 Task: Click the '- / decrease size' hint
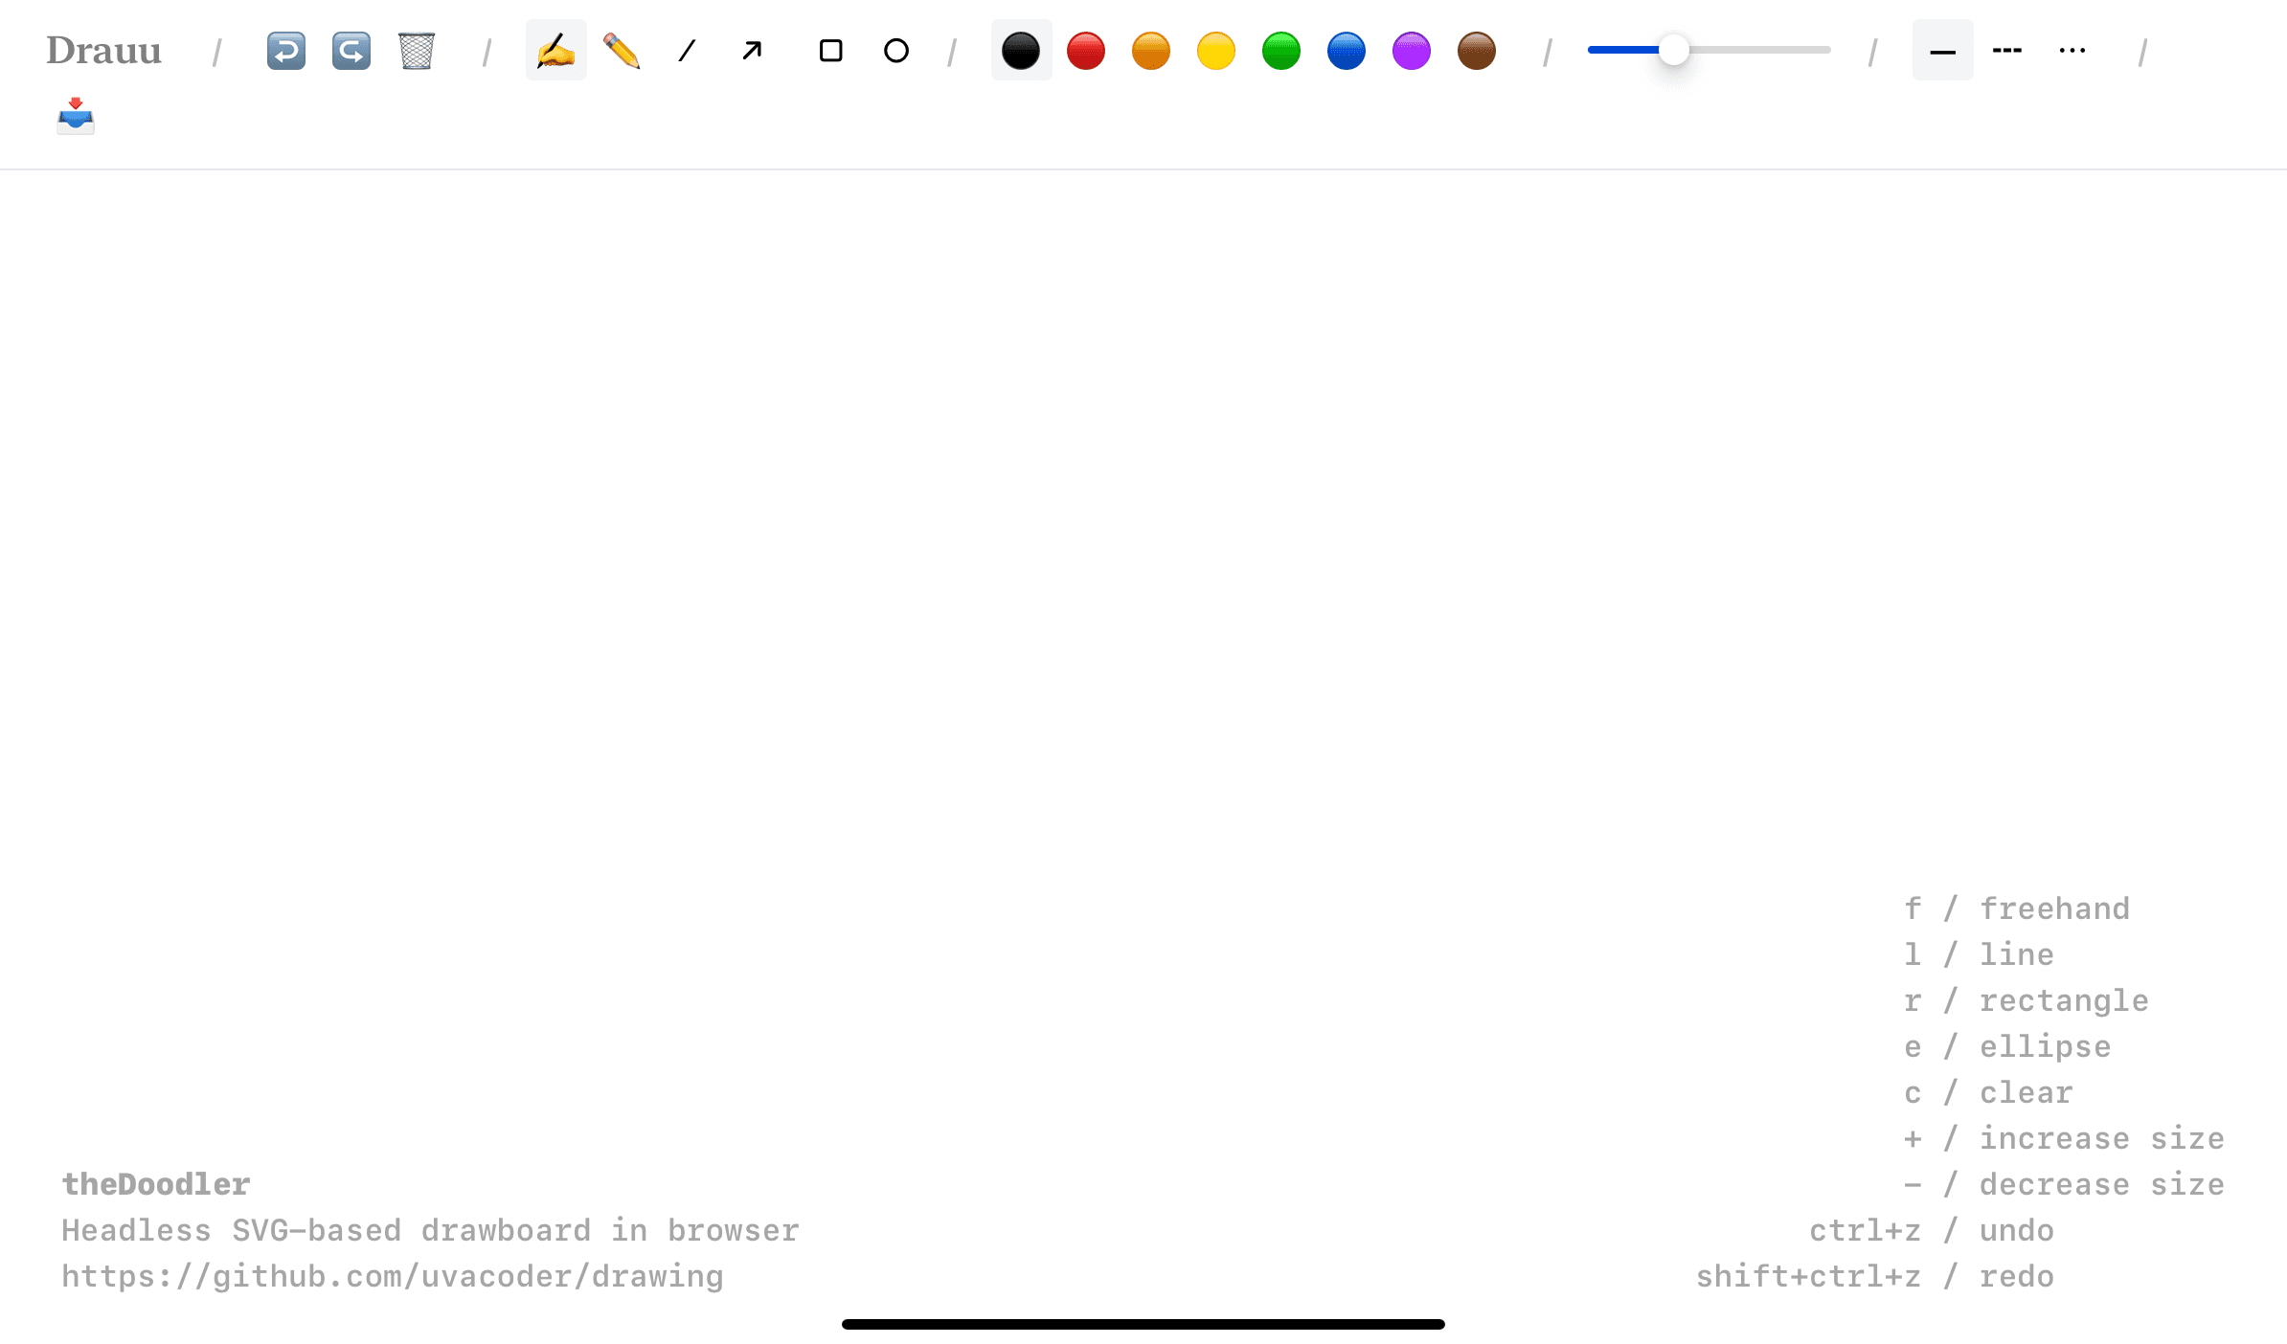2064,1184
